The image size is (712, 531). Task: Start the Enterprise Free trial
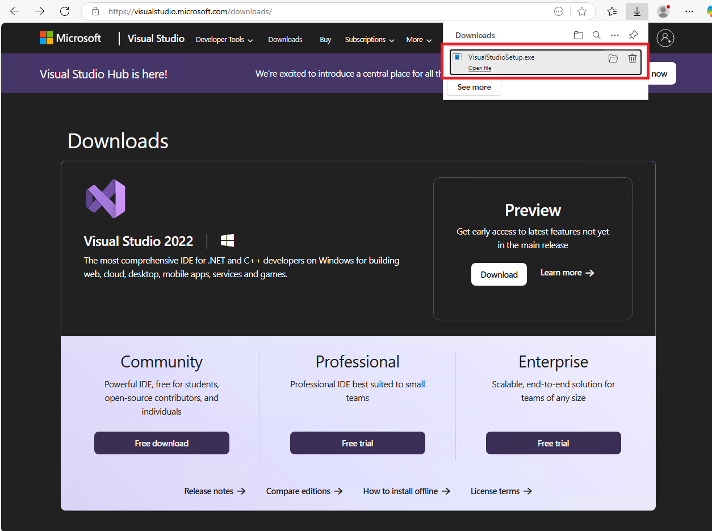[x=554, y=443]
